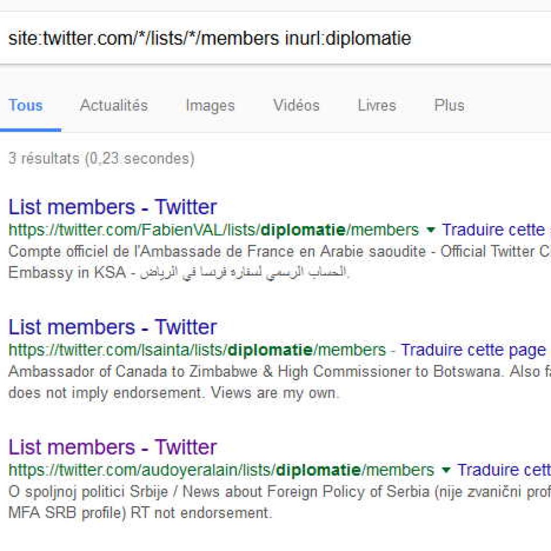Click Traduire cette link for FabienVAL result

(496, 230)
